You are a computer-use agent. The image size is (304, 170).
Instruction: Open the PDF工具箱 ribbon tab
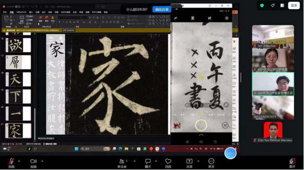pyautogui.click(x=97, y=12)
